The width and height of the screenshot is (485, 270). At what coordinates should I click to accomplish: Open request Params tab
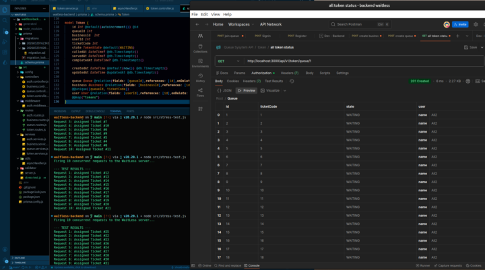click(x=239, y=73)
